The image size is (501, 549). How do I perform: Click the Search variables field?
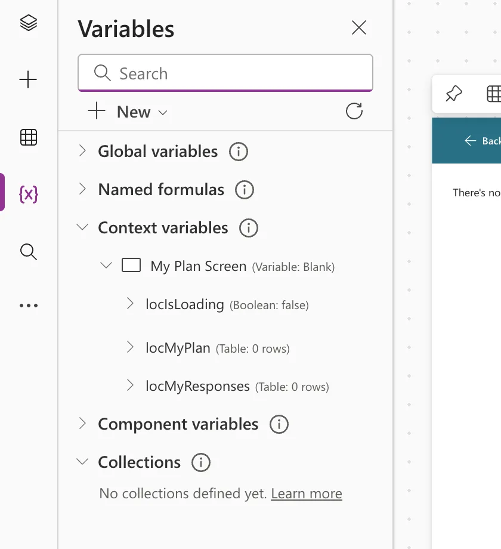coord(225,73)
